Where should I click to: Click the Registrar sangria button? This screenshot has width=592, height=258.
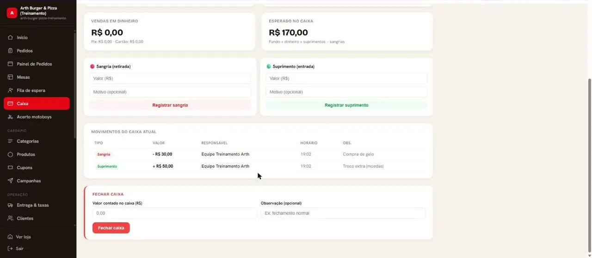pos(170,105)
